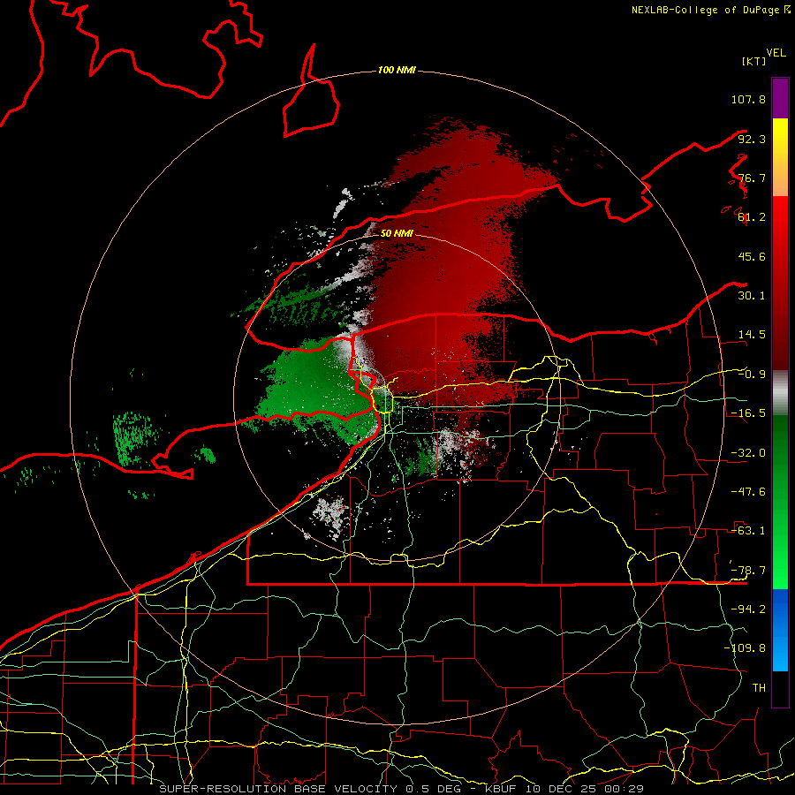Image resolution: width=795 pixels, height=795 pixels.
Task: Click the -47.6 value on the velocity scale
Action: pyautogui.click(x=748, y=492)
